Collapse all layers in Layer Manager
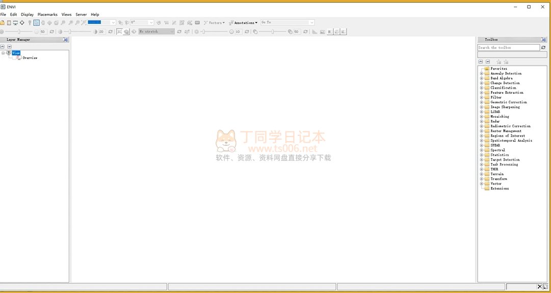551x293 pixels. 3,46
